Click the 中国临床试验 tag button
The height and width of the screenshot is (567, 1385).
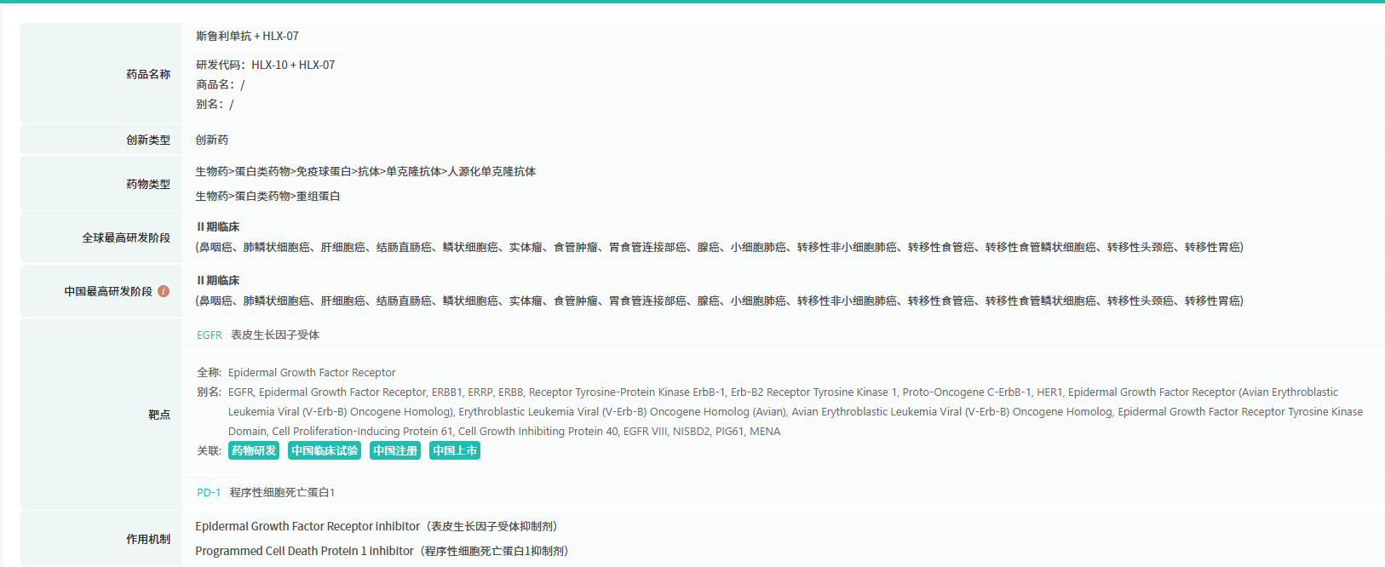(x=324, y=450)
